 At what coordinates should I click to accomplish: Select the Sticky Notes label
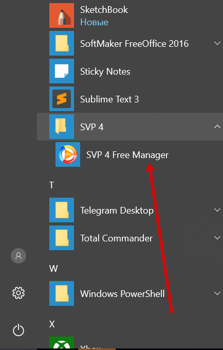click(105, 72)
